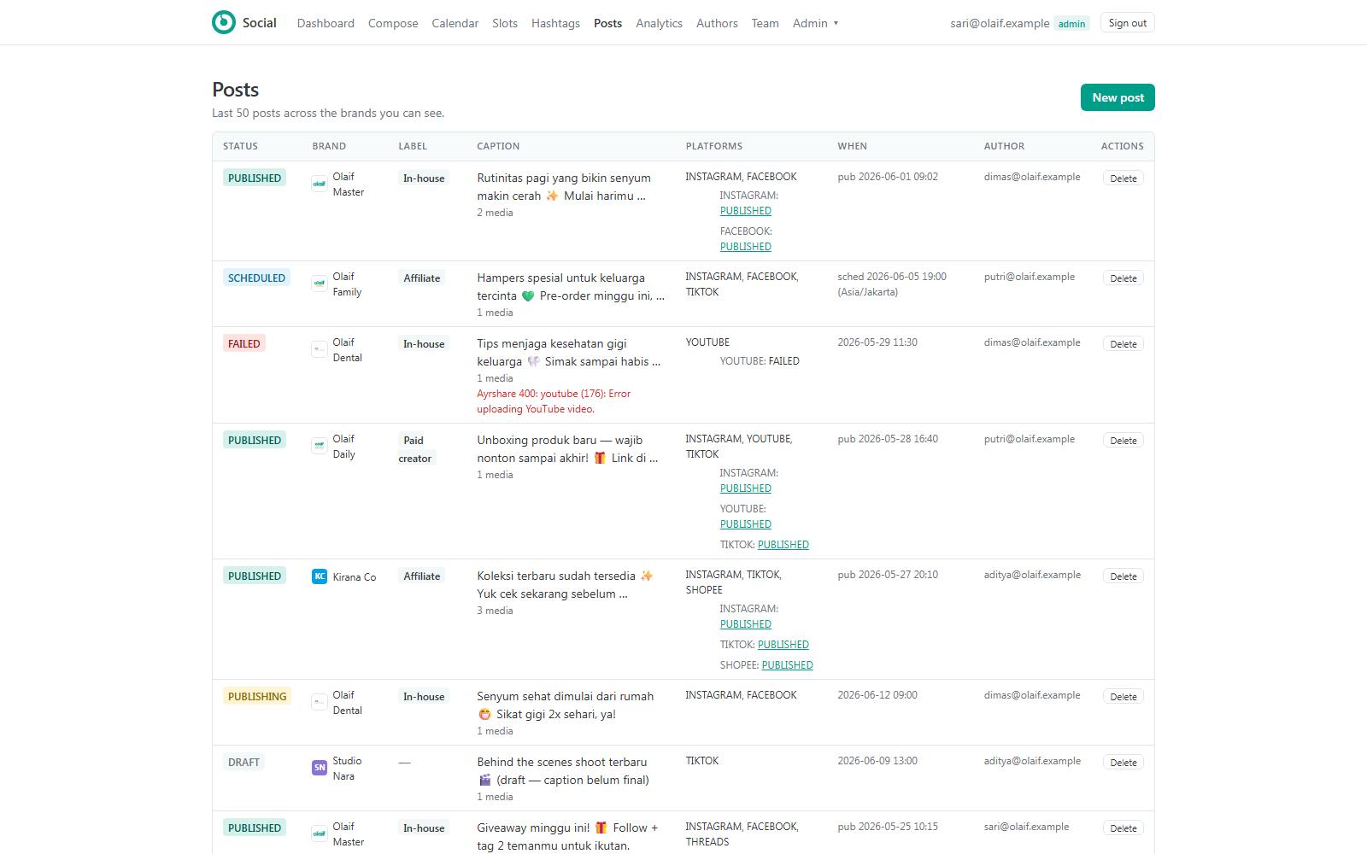This screenshot has width=1367, height=854.
Task: Open Shopee PUBLISHED link for Koleksi terbaru post
Action: tap(787, 665)
